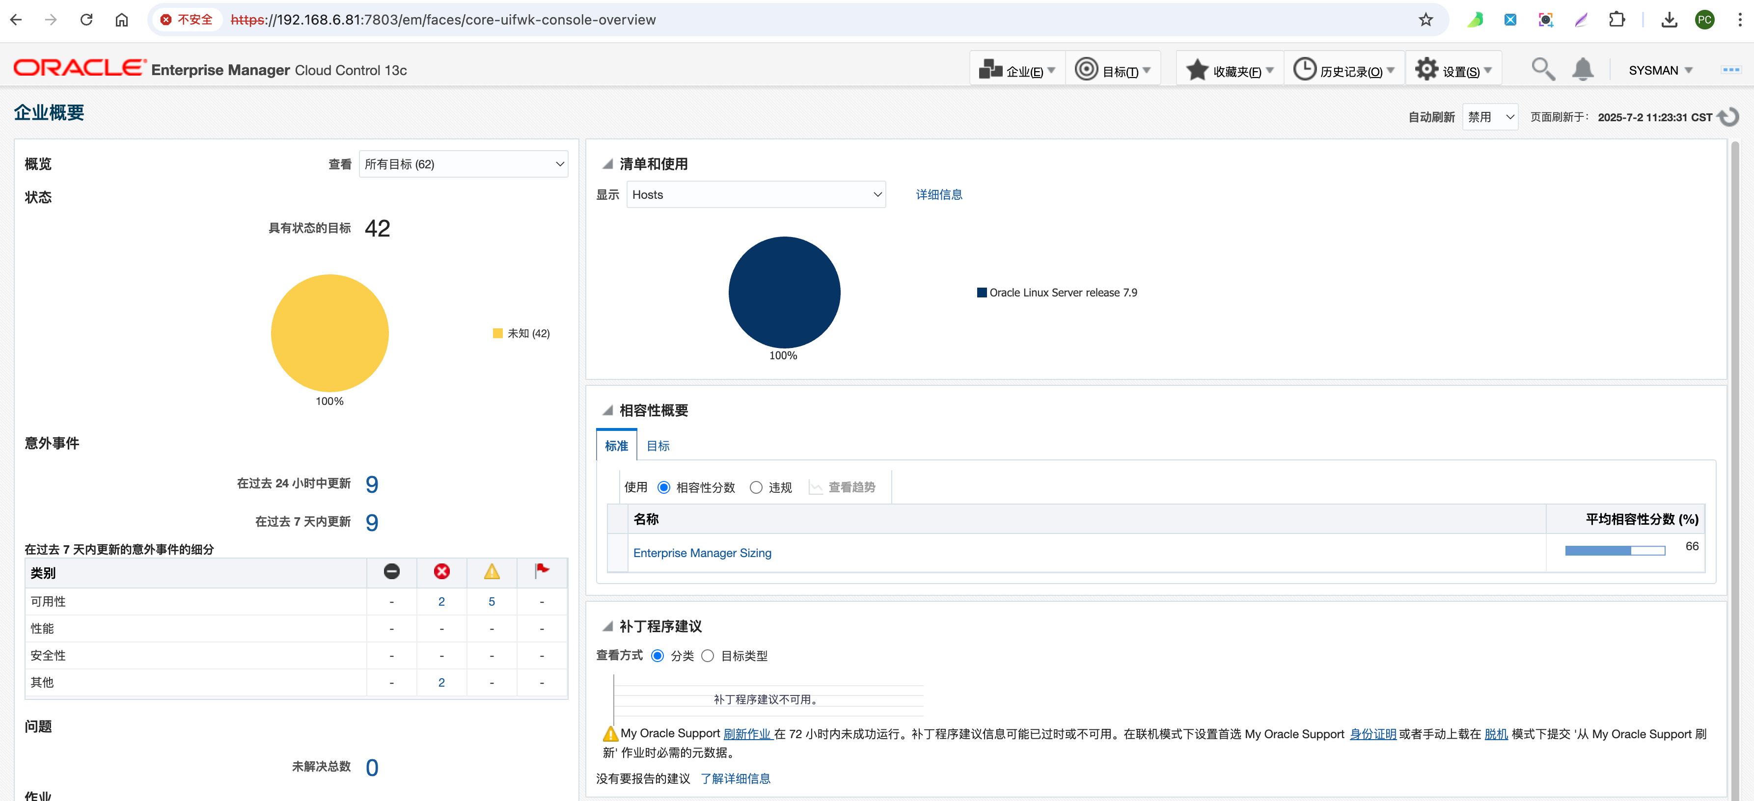The height and width of the screenshot is (801, 1754).
Task: Click the 详细信息 link
Action: [938, 195]
